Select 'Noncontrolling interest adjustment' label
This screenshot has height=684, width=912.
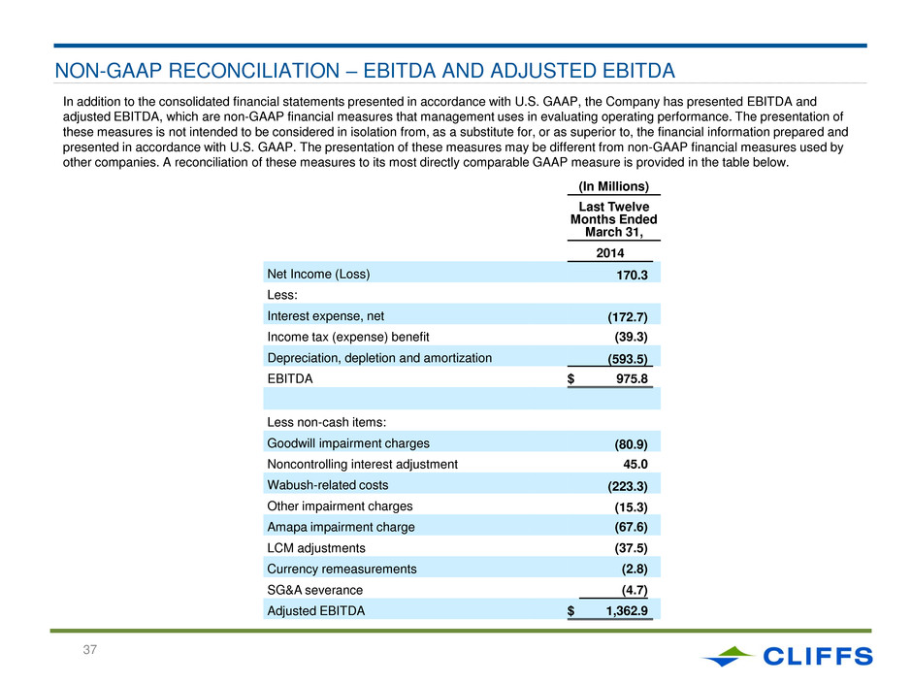[362, 464]
